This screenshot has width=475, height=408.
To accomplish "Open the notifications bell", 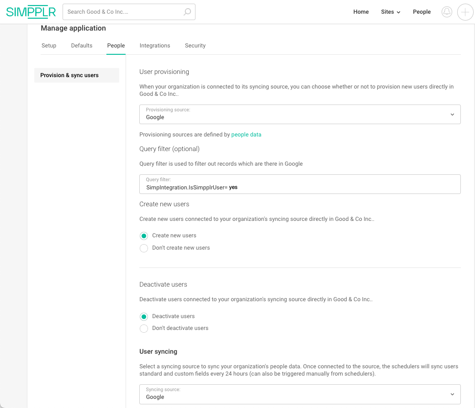I will (447, 12).
